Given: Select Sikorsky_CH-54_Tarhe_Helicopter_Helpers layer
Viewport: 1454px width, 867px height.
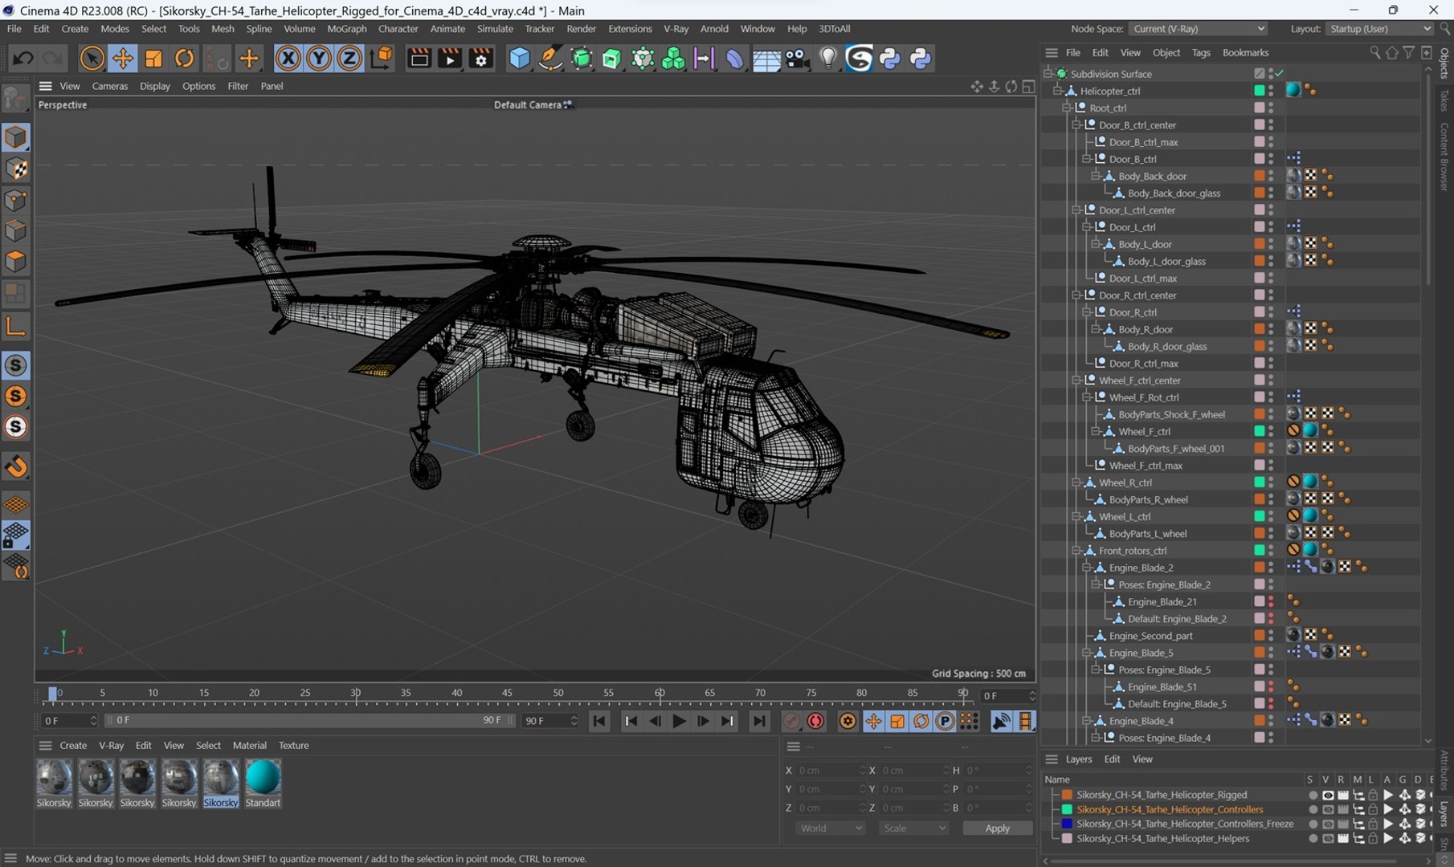Looking at the screenshot, I should (1162, 838).
